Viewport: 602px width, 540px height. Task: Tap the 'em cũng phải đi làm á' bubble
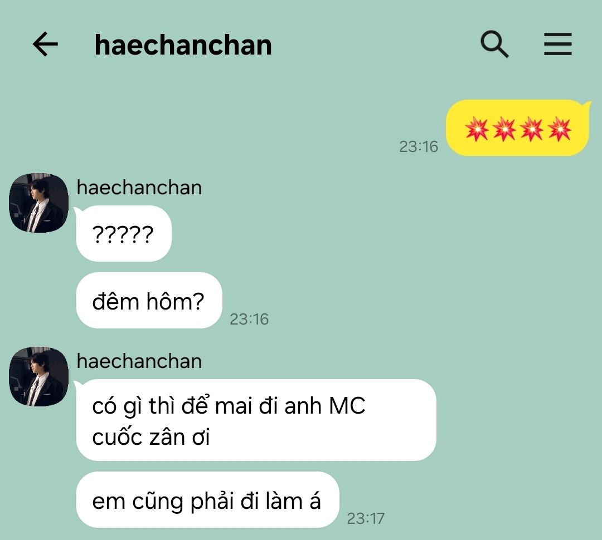point(208,500)
